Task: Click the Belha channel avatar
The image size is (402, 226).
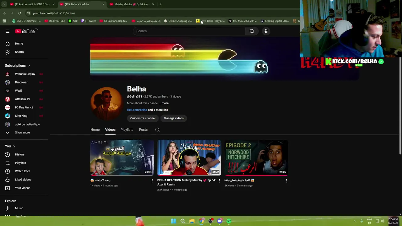Action: 106,103
